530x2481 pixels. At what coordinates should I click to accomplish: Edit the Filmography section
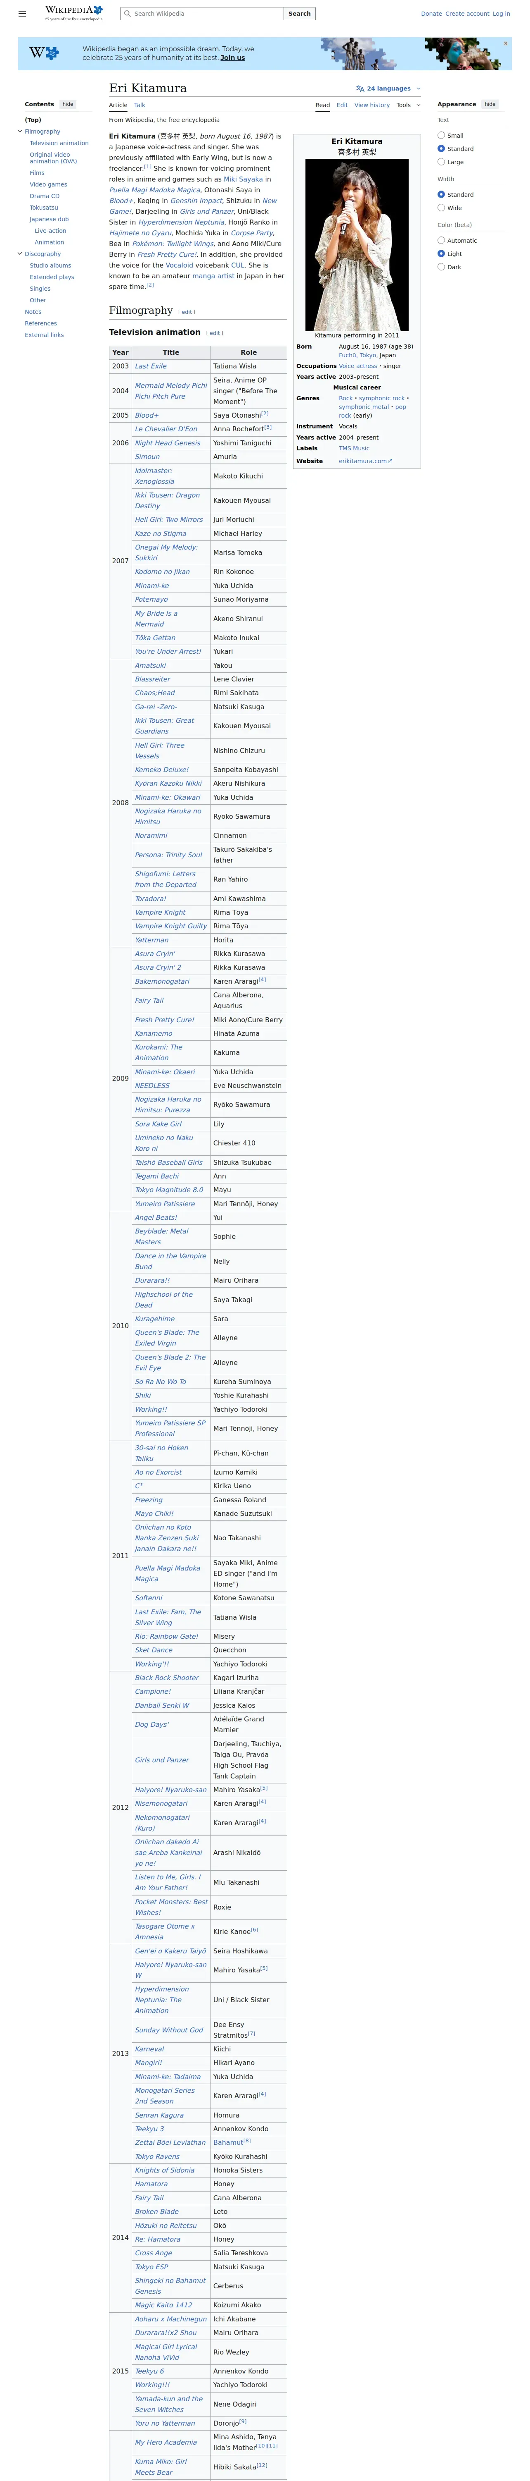pyautogui.click(x=187, y=312)
